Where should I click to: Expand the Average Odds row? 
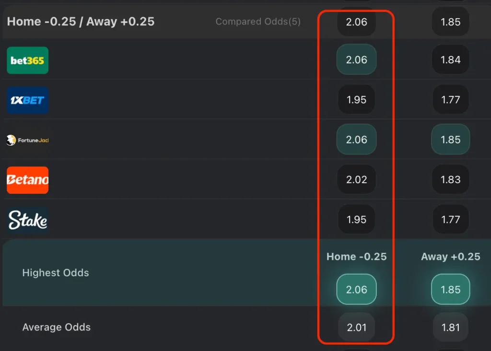click(57, 327)
